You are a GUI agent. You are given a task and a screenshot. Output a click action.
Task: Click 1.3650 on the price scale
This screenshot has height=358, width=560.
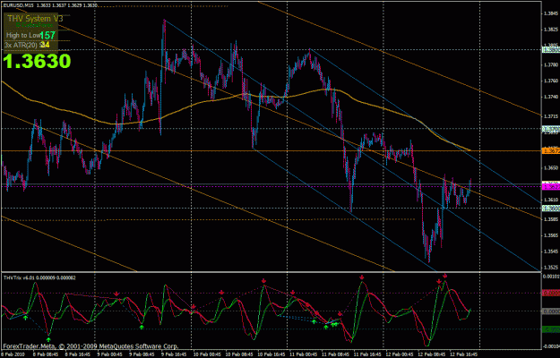click(x=550, y=167)
